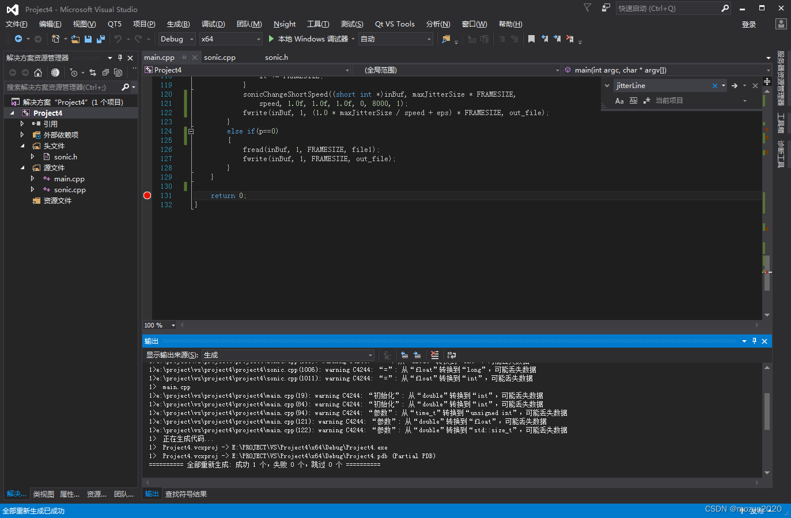Image resolution: width=791 pixels, height=518 pixels.
Task: Select main.cpp in Solution Explorer
Action: click(x=69, y=179)
